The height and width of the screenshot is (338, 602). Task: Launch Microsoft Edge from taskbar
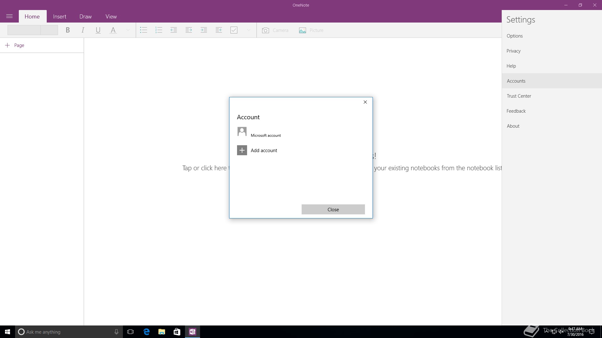click(x=146, y=332)
